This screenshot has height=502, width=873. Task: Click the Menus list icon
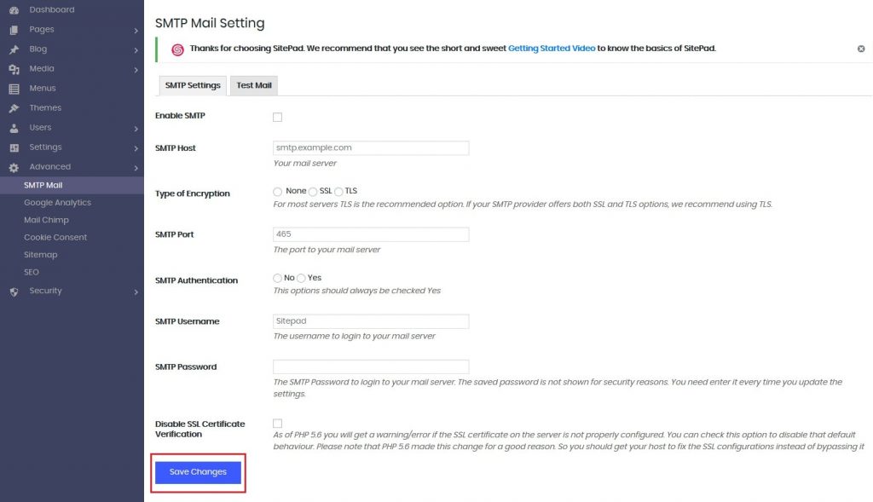[x=14, y=89]
